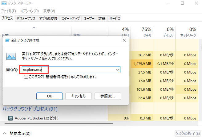
Task: Click 参照(B)... to browse for a program
Action: 108,96
